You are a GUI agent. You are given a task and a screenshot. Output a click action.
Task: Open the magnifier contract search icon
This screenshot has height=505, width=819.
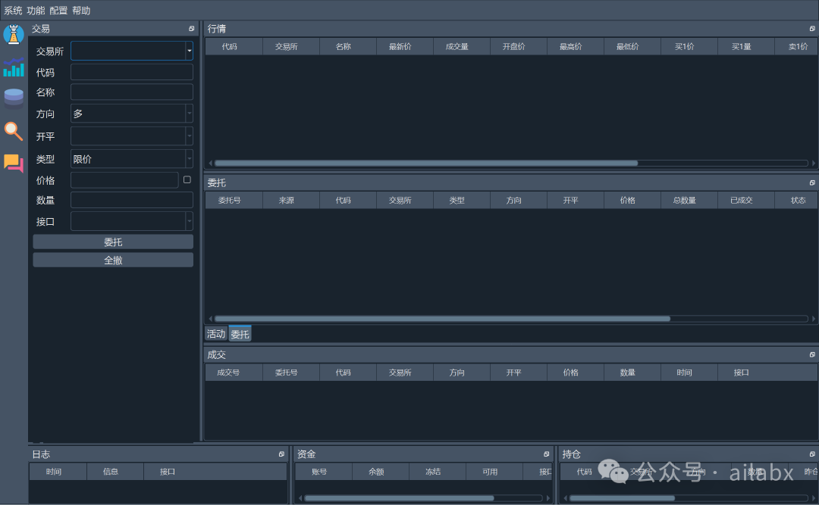point(14,131)
